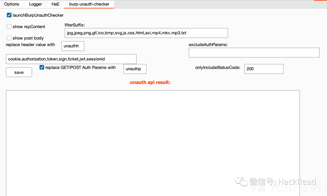This screenshot has width=327, height=196.
Task: Open the Options tab
Action: click(x=12, y=4)
